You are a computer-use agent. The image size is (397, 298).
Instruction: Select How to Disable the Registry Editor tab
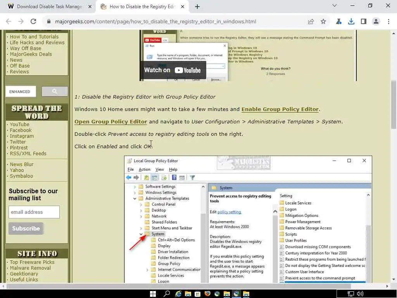point(142,7)
